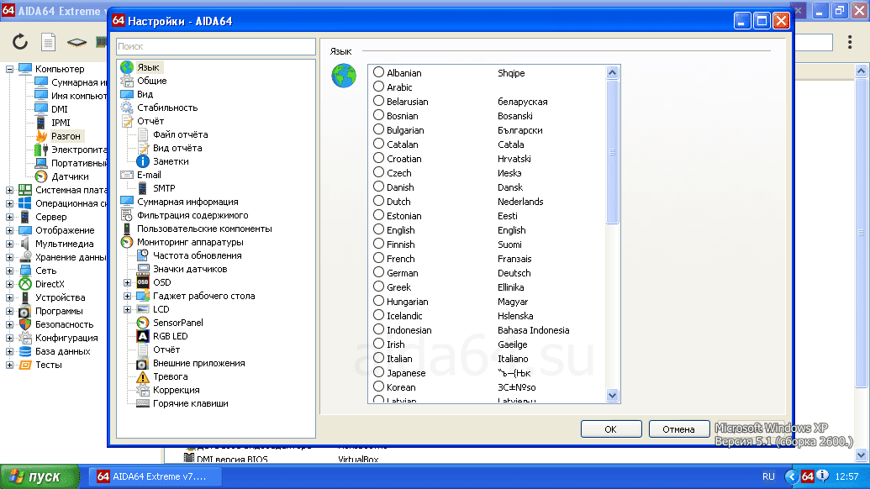The image size is (870, 489).
Task: Click the Разгон flame icon in main tree
Action: point(42,136)
